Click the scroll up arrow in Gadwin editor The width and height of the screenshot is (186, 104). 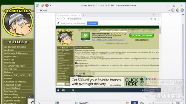point(183,14)
